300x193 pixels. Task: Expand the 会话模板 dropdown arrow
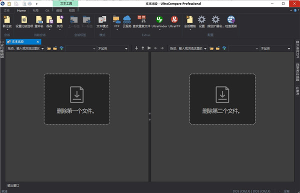[x=190, y=30]
